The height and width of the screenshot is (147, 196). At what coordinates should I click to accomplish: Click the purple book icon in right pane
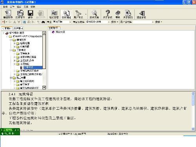click(53, 32)
